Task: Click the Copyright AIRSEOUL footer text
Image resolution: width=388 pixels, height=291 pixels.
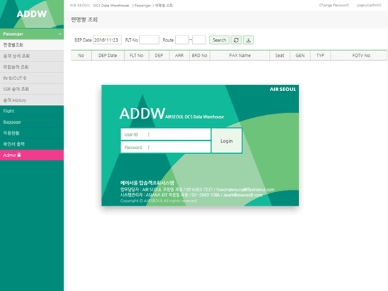Action: pos(159,200)
